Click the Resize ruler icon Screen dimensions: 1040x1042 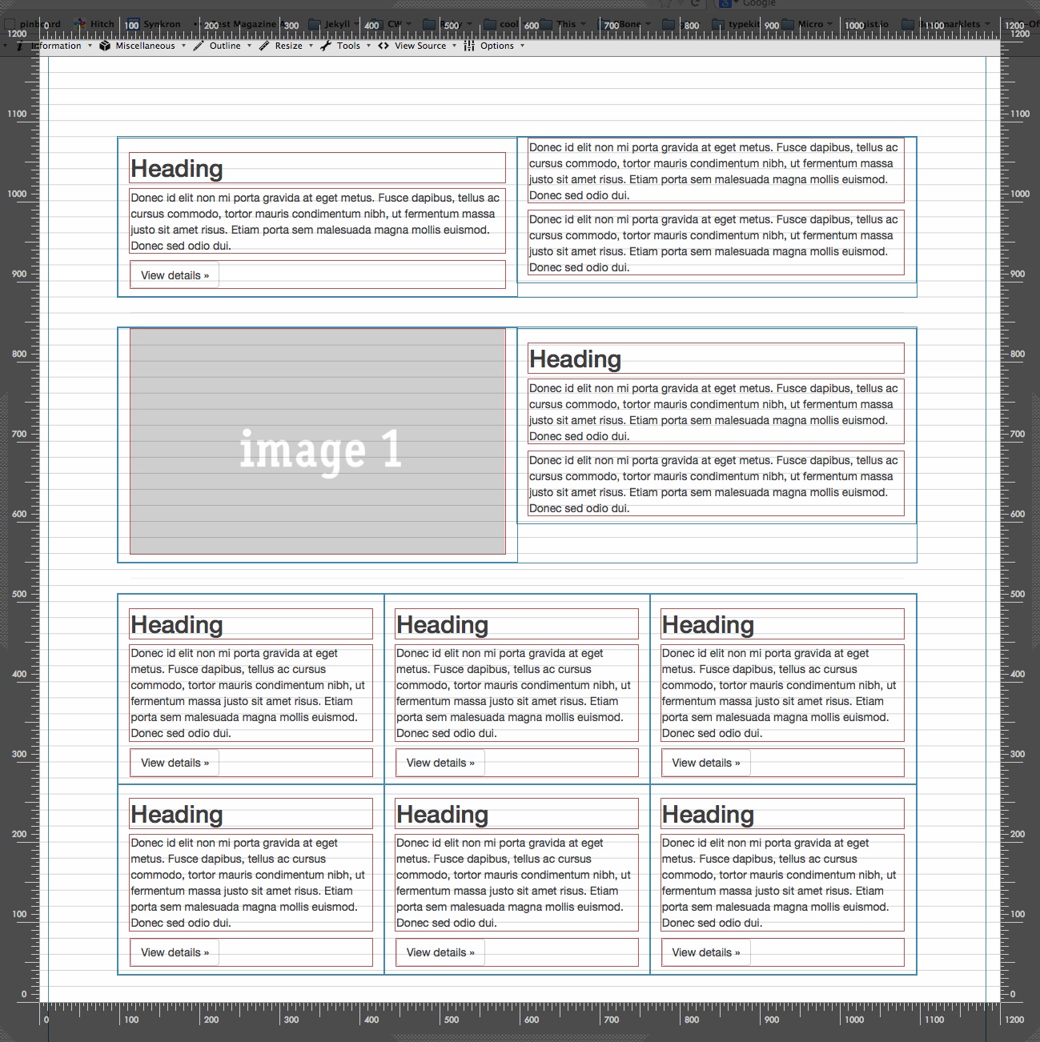[x=264, y=46]
